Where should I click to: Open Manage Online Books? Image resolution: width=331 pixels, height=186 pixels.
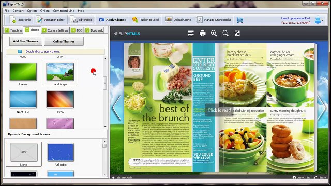coord(214,20)
